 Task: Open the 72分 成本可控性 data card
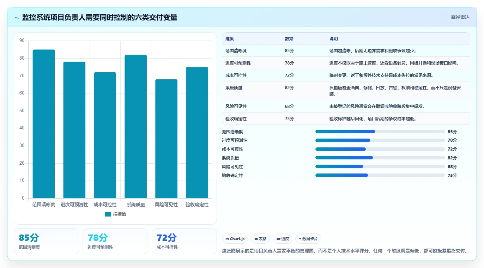[184, 241]
